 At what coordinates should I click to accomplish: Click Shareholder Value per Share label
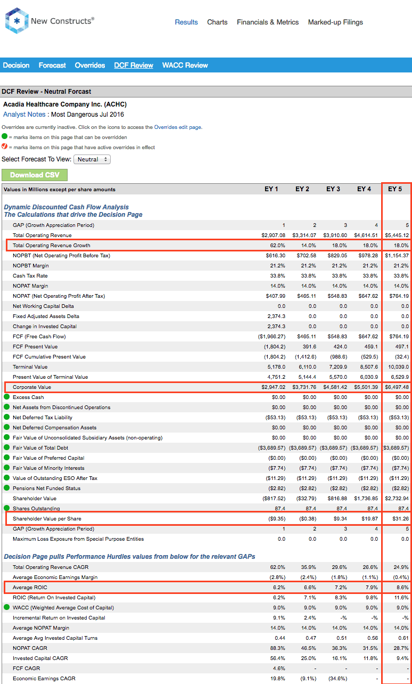pos(47,519)
